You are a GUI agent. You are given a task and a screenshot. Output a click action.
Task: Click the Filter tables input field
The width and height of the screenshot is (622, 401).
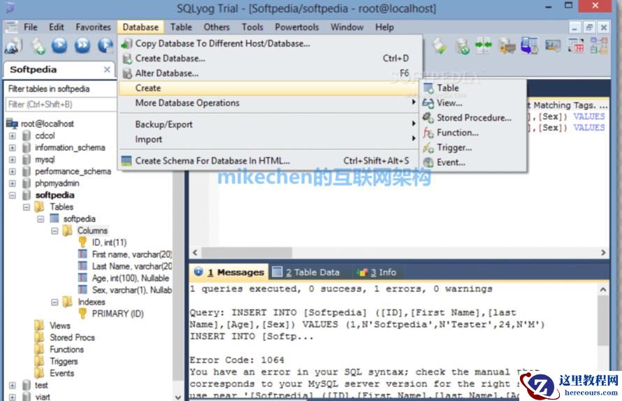(61, 105)
